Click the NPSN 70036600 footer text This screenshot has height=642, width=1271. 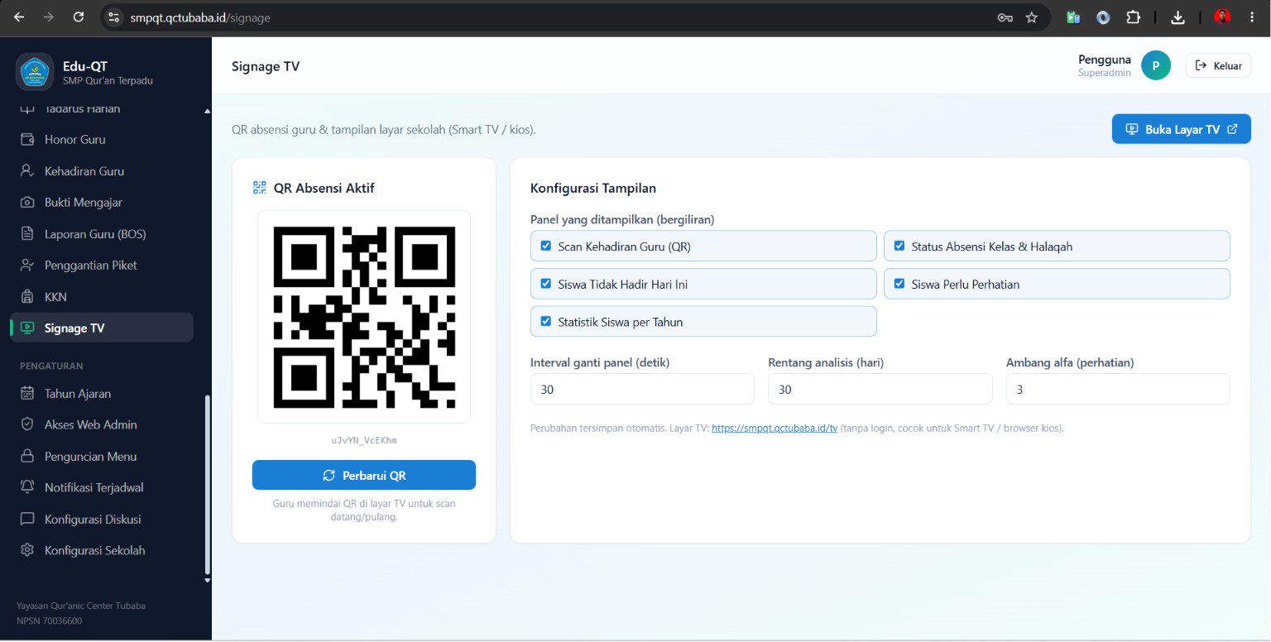[x=49, y=620]
